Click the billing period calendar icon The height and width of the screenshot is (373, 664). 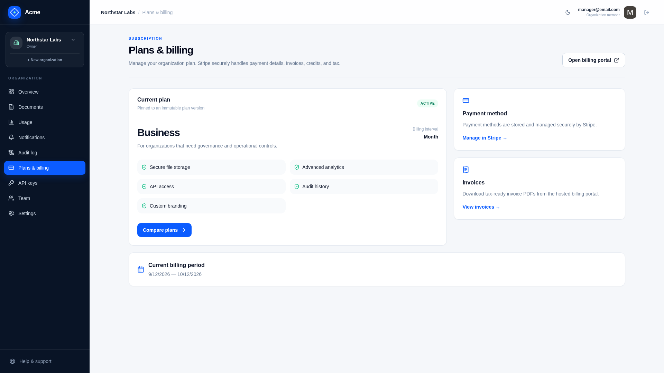tap(141, 269)
